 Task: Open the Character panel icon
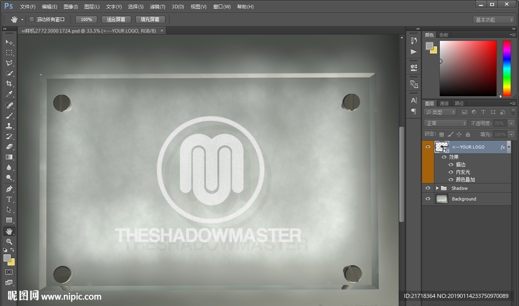point(414,100)
